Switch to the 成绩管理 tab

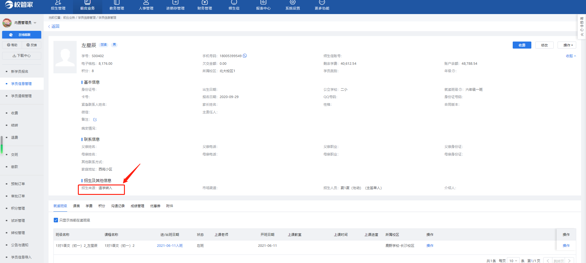pyautogui.click(x=137, y=206)
